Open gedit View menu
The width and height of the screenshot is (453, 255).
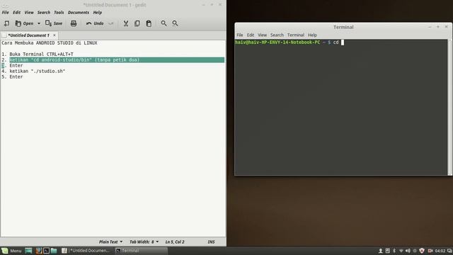pos(29,13)
